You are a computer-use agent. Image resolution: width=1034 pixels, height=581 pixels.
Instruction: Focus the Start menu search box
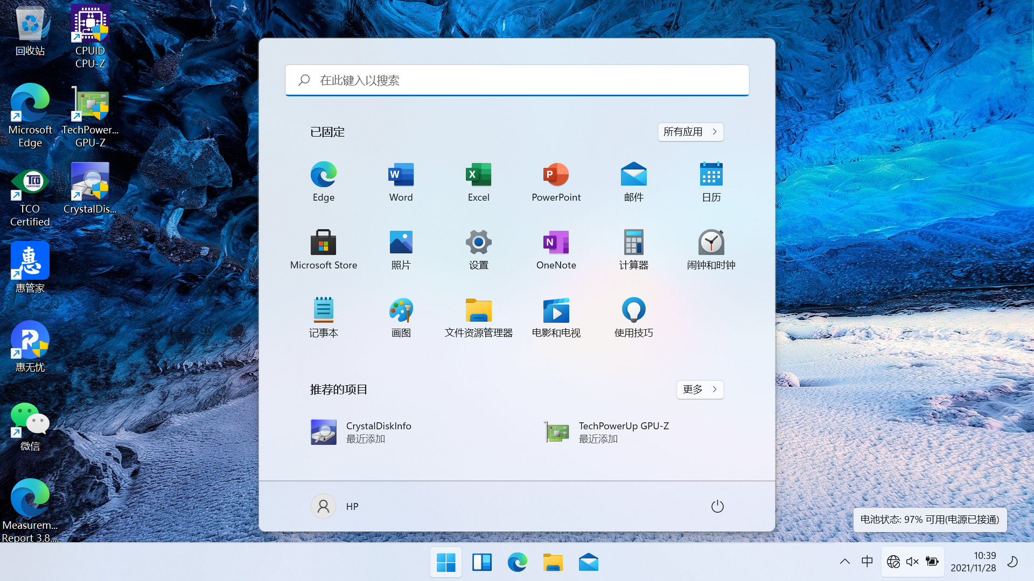tap(517, 80)
